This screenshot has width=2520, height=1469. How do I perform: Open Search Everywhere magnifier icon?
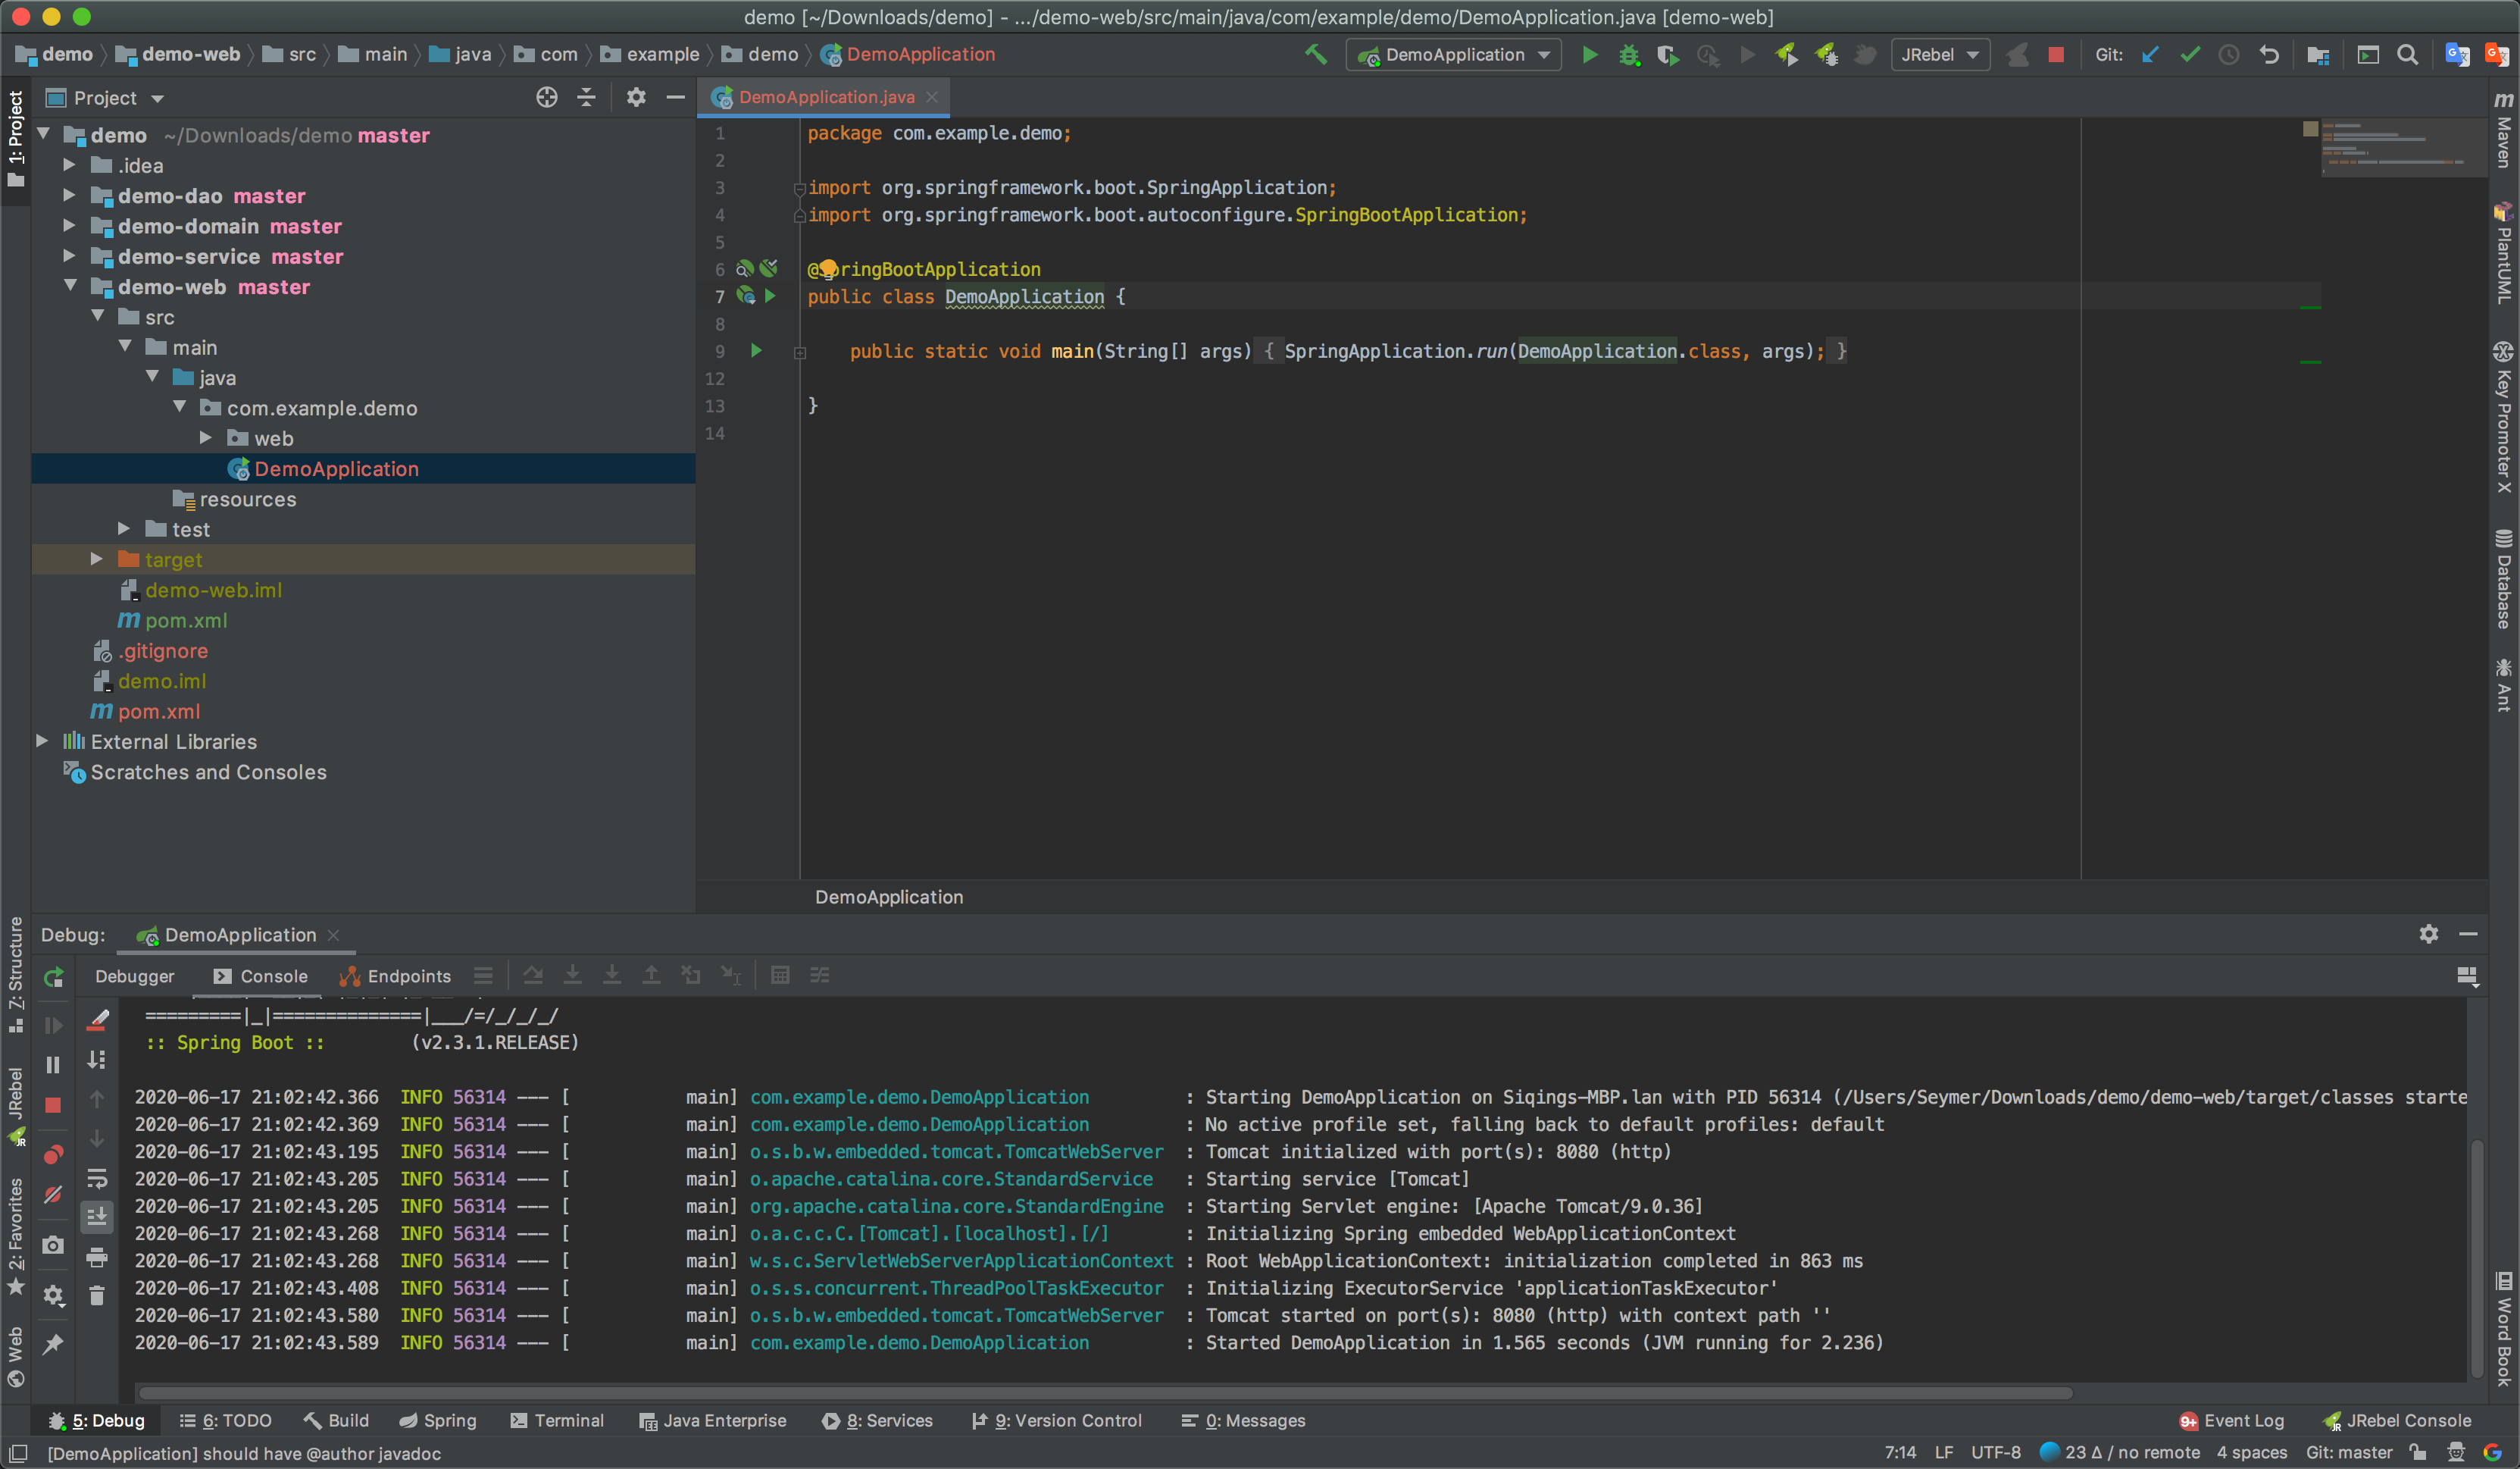pos(2408,55)
